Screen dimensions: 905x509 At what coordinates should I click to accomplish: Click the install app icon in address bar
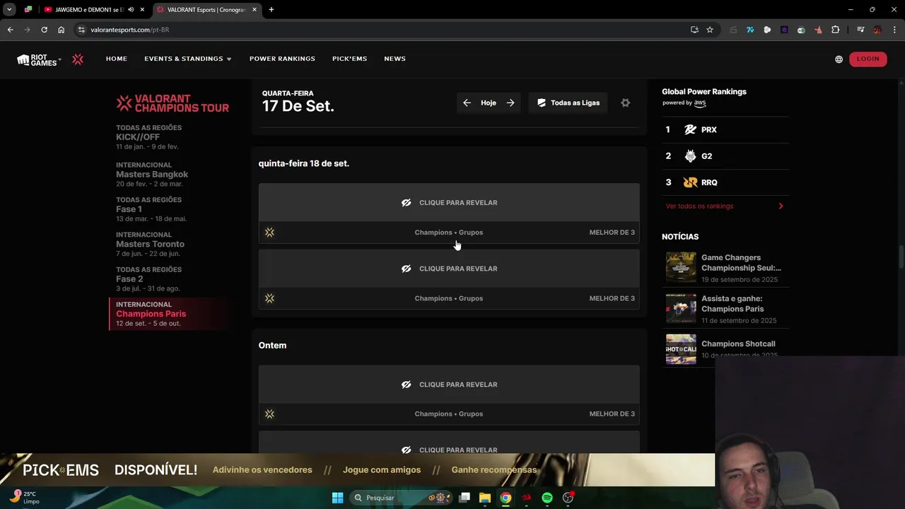pyautogui.click(x=694, y=30)
